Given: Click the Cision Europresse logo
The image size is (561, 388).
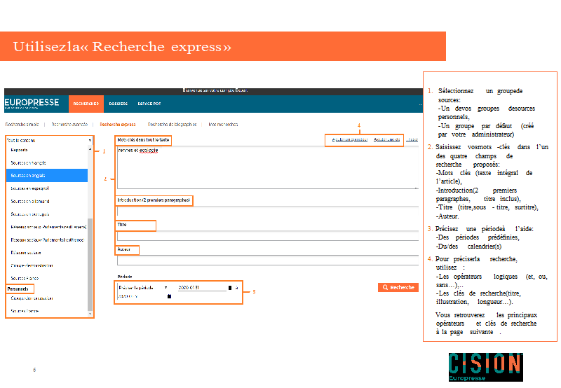Looking at the screenshot, I should pyautogui.click(x=485, y=367).
